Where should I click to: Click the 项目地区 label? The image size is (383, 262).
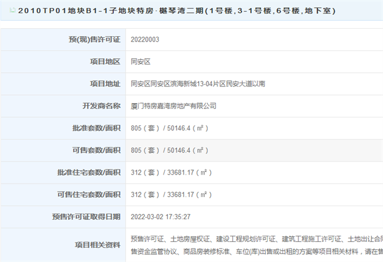tap(105, 62)
